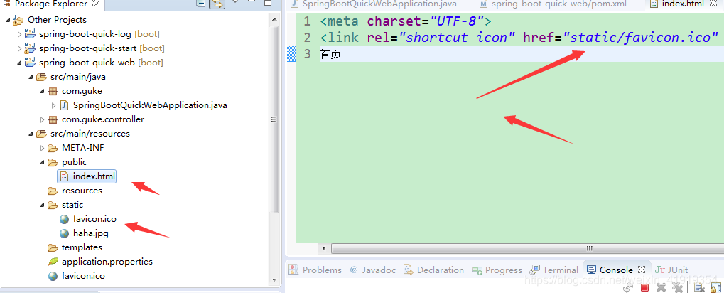Collapse the static folder
Viewport: 724px width, 293px height.
click(x=42, y=205)
